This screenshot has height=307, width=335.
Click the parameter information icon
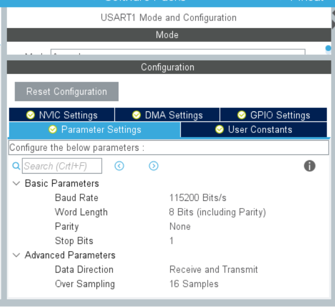(x=310, y=166)
